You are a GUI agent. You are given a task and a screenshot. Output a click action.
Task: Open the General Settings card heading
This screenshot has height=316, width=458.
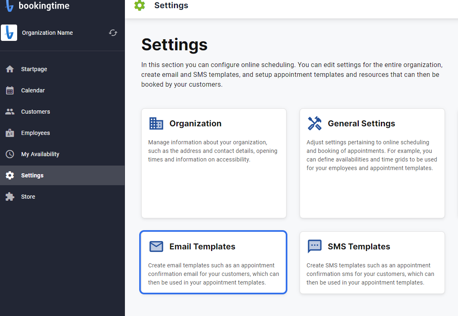(361, 123)
